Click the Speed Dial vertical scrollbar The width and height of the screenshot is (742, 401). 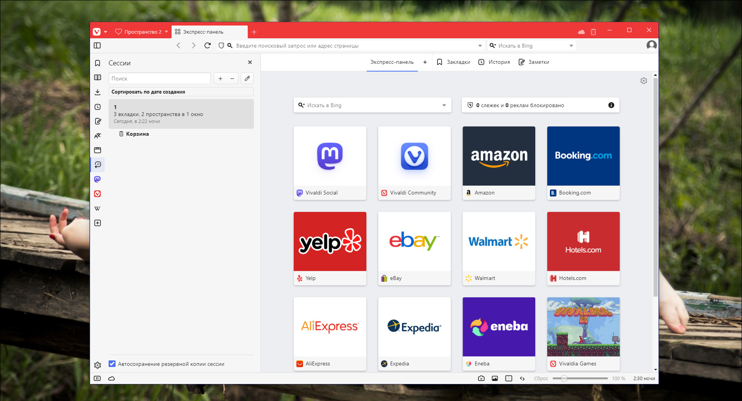point(655,187)
